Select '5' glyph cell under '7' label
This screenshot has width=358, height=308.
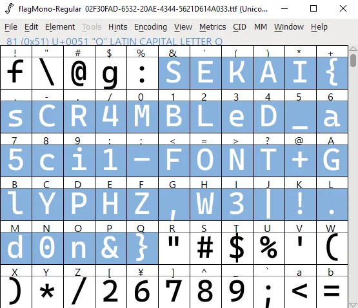click(x=16, y=160)
